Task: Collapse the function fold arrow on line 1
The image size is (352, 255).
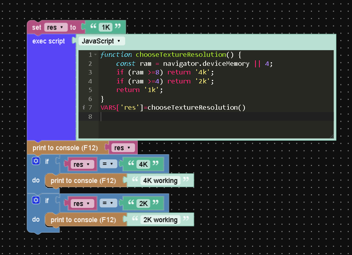Action: [96, 55]
